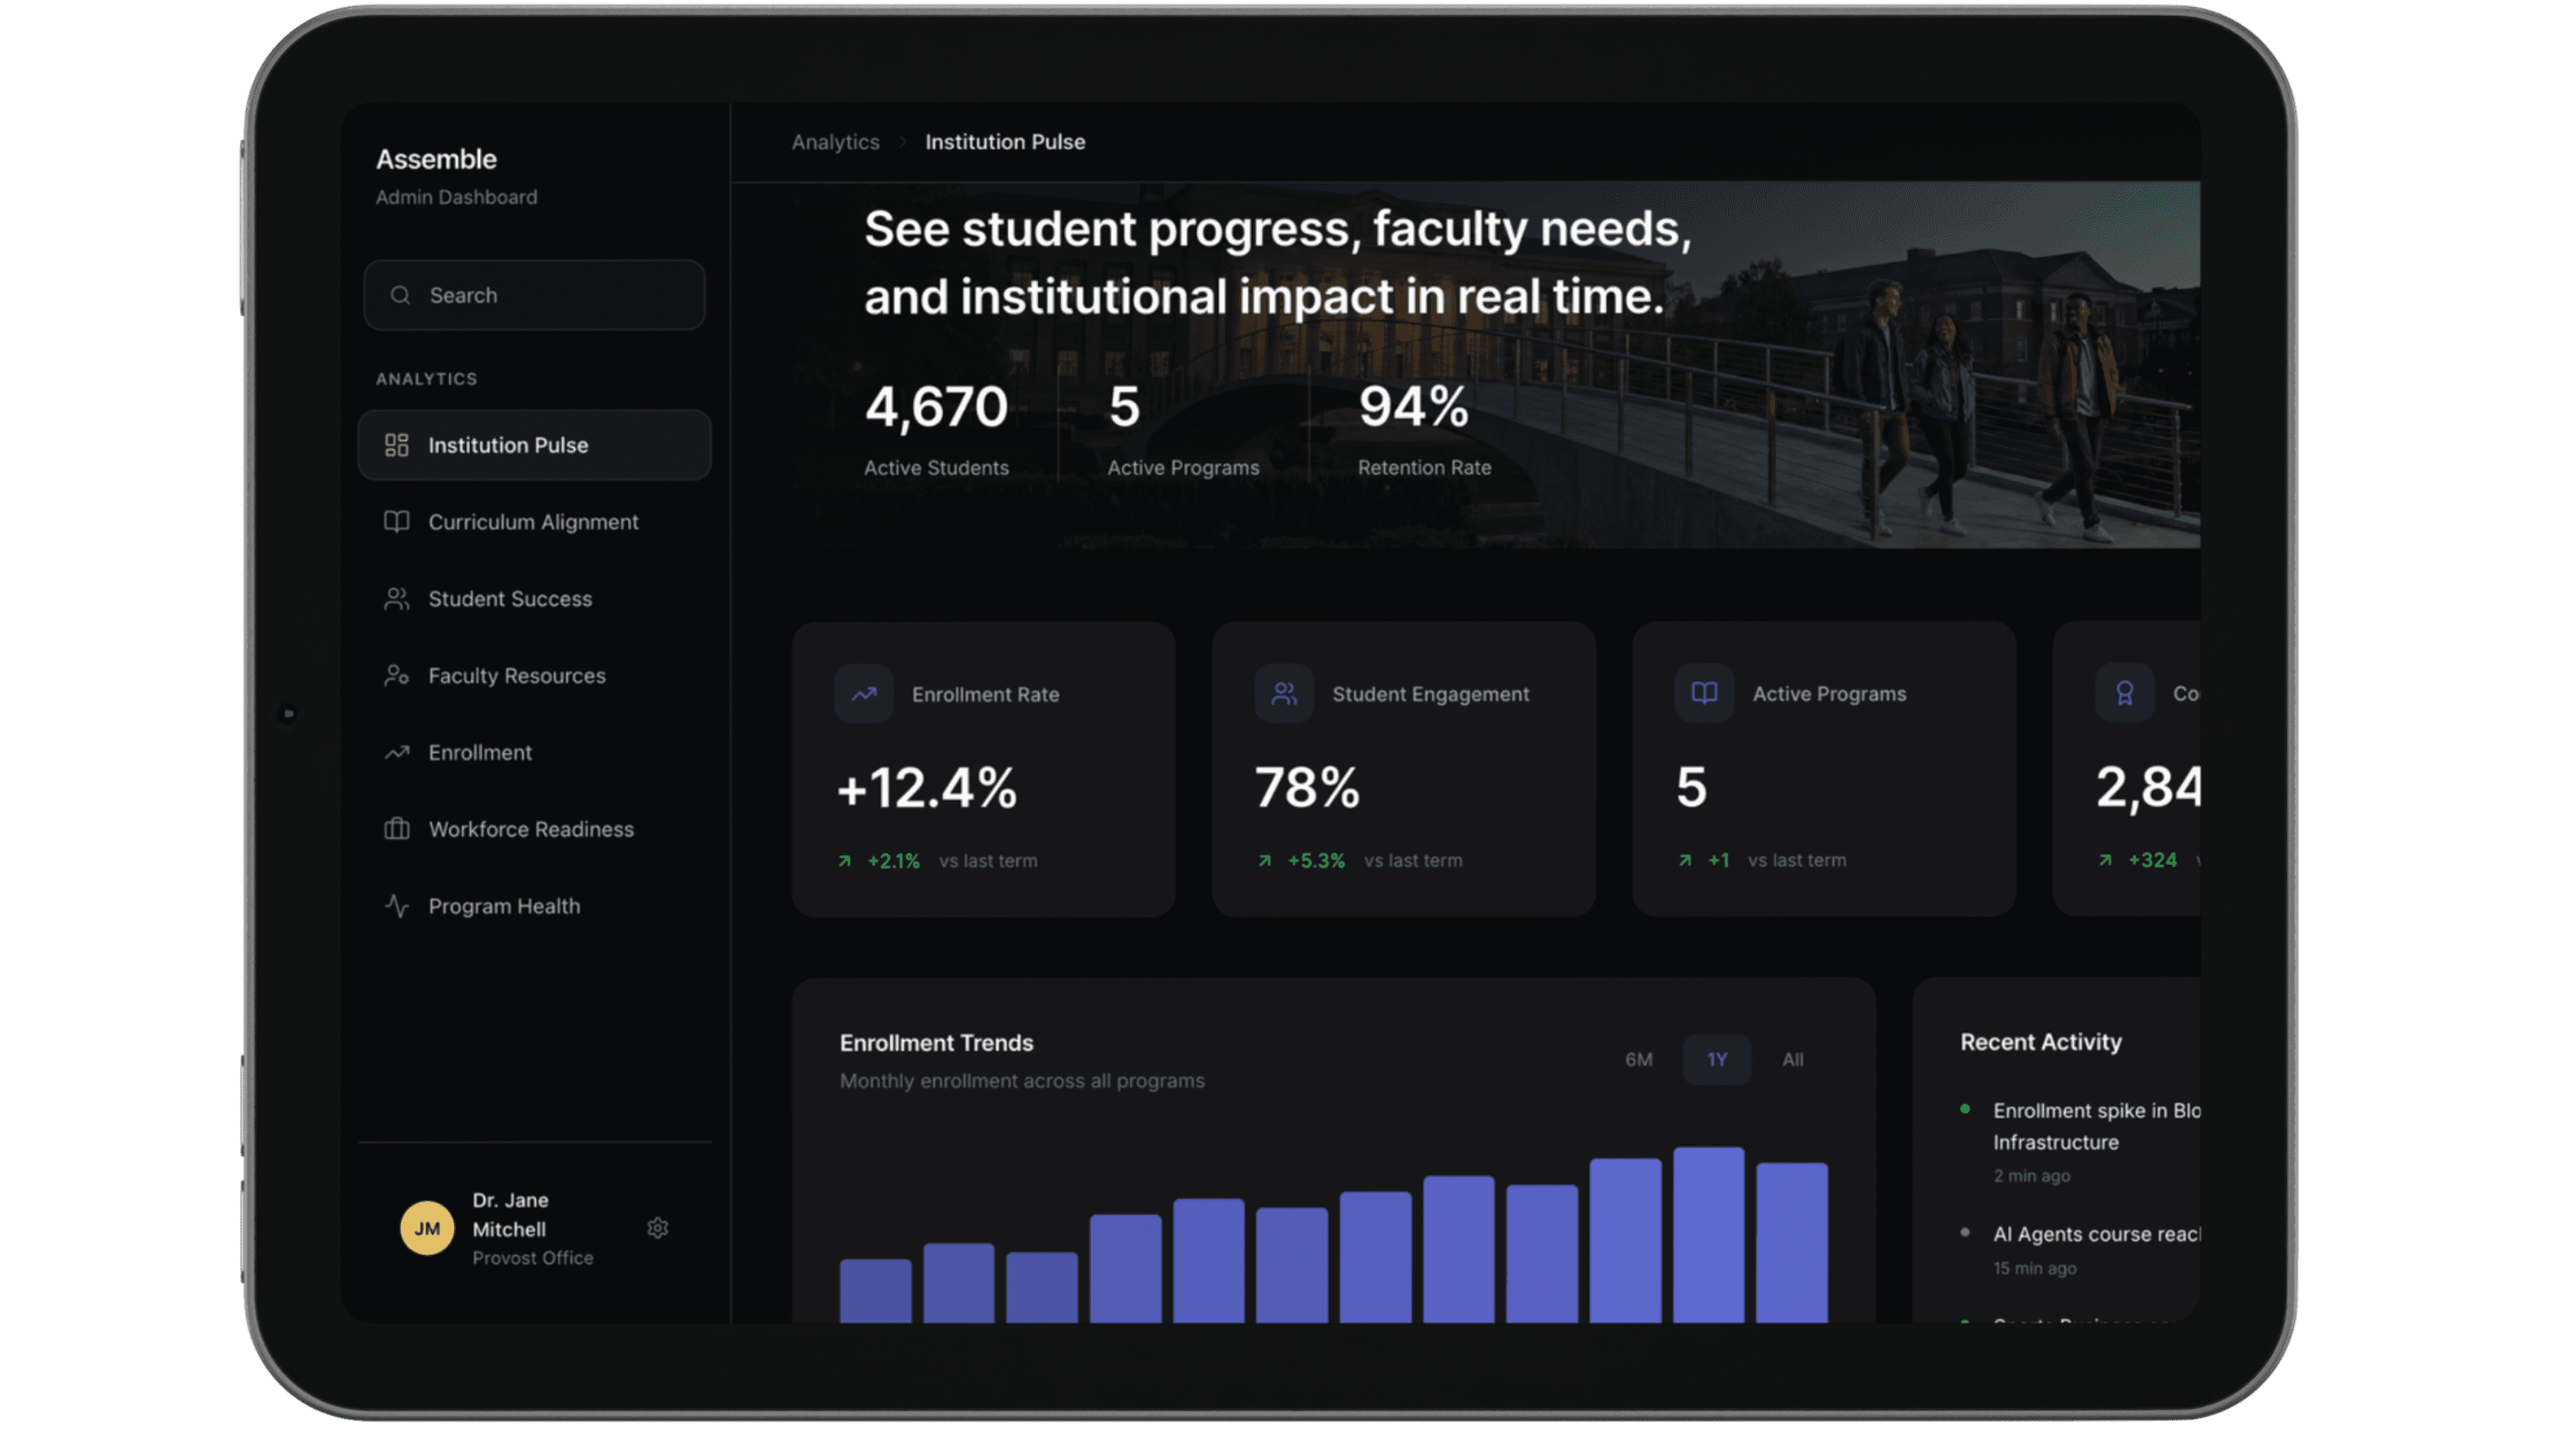The width and height of the screenshot is (2576, 1449).
Task: Open Student Success in the sidebar
Action: point(510,599)
